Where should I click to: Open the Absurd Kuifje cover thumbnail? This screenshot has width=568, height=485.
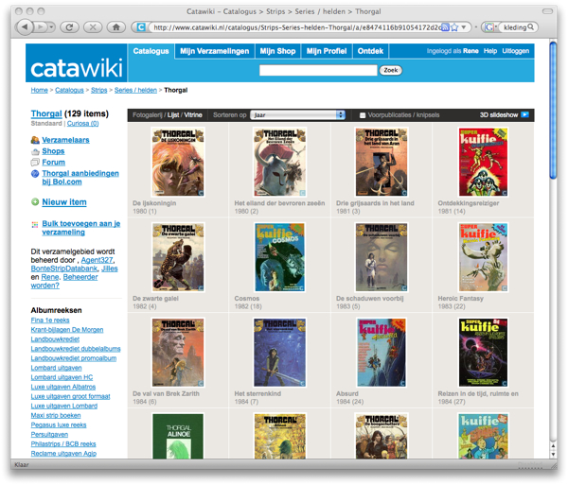tap(382, 353)
